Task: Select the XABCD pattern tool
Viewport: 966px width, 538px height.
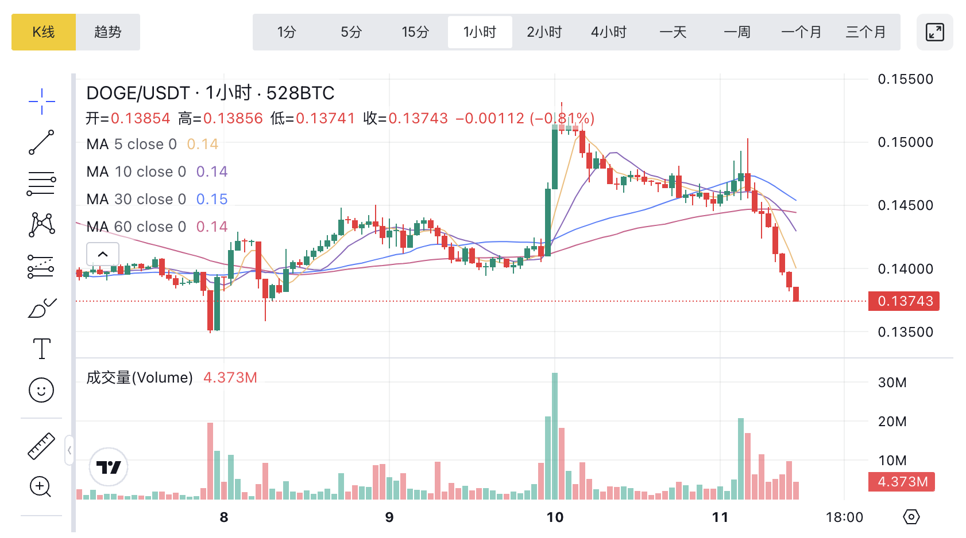Action: coord(41,225)
